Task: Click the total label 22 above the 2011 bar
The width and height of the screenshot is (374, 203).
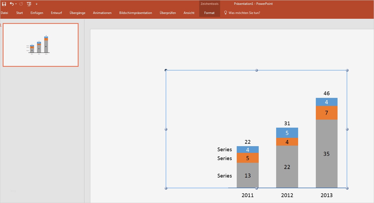Action: pos(248,142)
